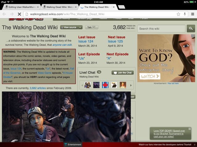Click WATCH button in the ad
This screenshot has height=147, width=197.
pos(150,76)
